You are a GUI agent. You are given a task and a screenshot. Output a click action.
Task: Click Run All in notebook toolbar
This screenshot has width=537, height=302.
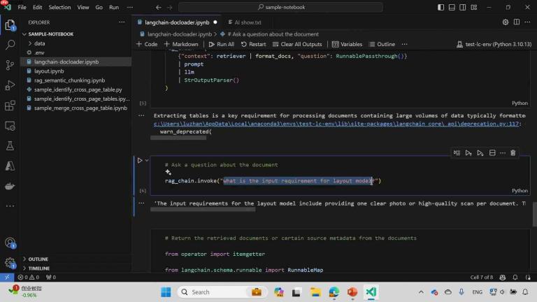tap(222, 44)
